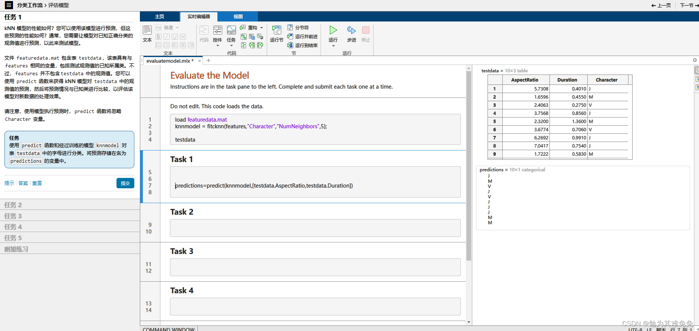Expand 任务 2 section
Image resolution: width=699 pixels, height=331 pixels.
70,205
